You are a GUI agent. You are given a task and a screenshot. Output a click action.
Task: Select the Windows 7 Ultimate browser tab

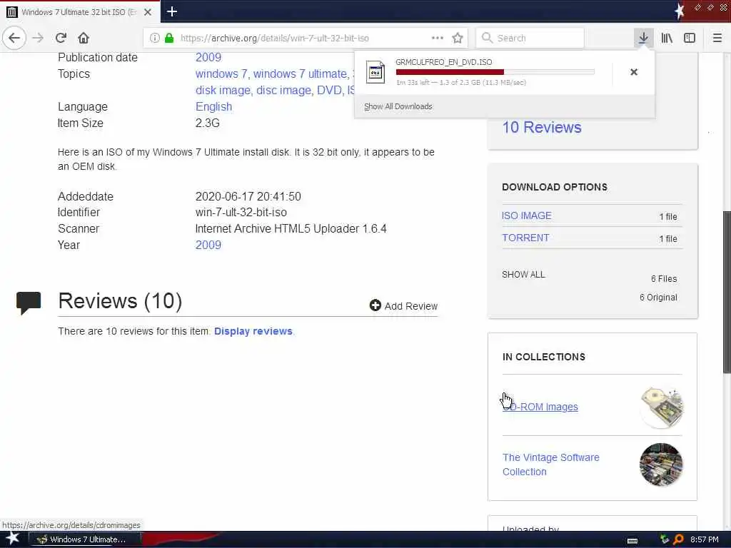pos(79,12)
